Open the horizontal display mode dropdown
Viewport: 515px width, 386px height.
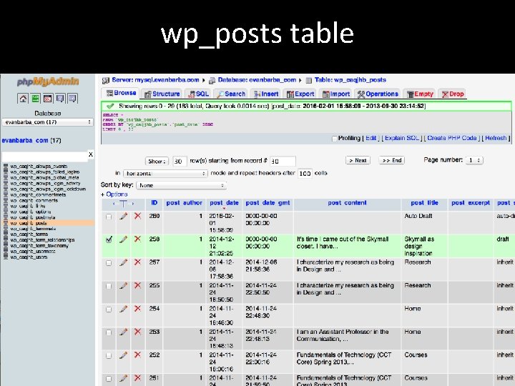(165, 173)
